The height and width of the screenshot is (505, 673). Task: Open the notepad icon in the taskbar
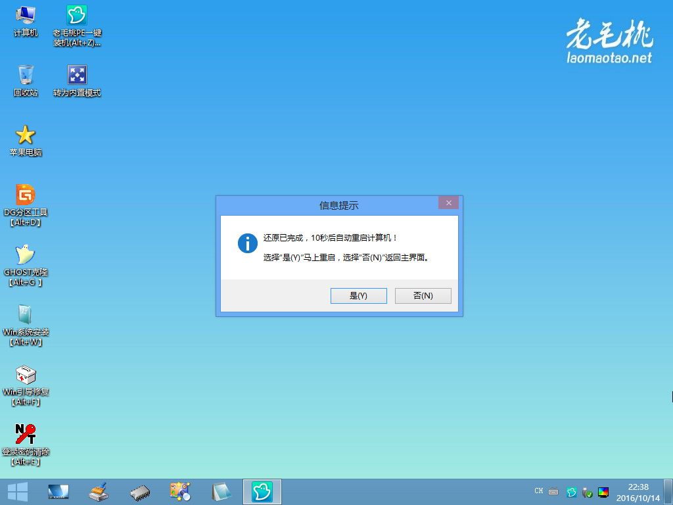[x=221, y=491]
